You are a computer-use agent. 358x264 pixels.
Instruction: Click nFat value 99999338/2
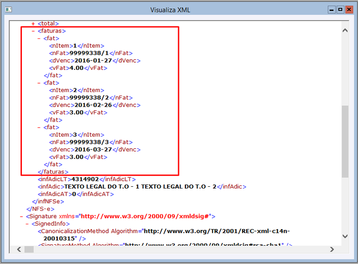(89, 97)
